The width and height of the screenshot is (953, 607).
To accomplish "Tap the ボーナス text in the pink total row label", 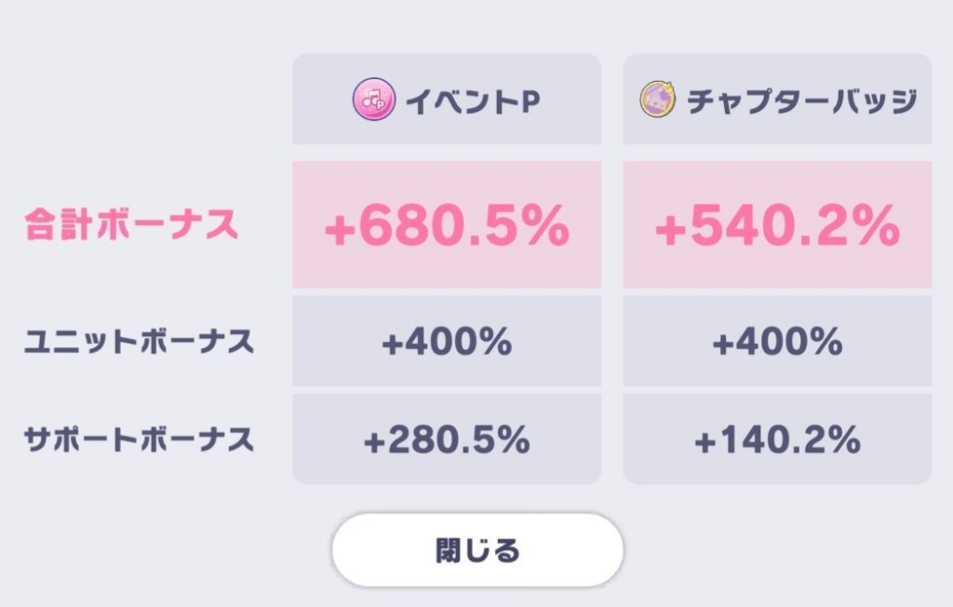I will click(x=168, y=223).
